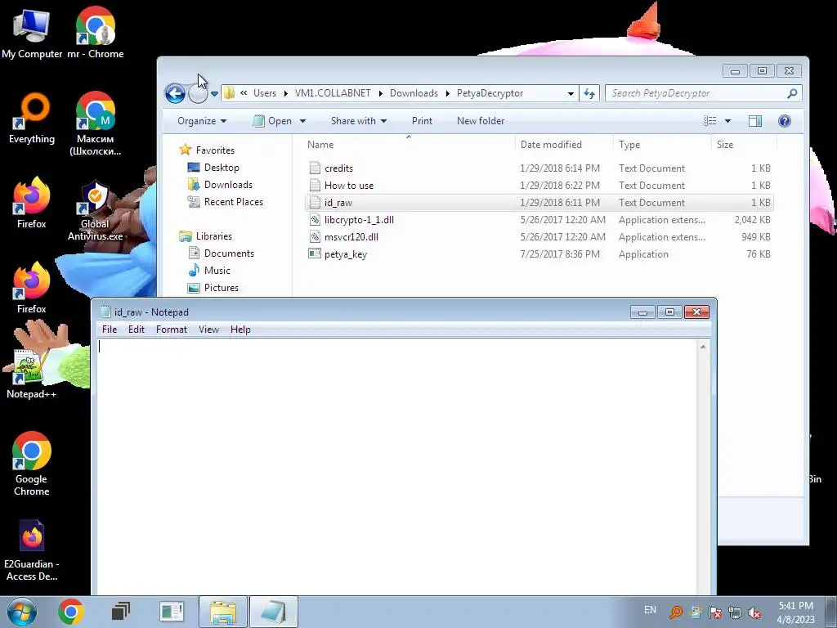Screen dimensions: 837x628
Task: Click the Windows Start button
Action: 21,612
